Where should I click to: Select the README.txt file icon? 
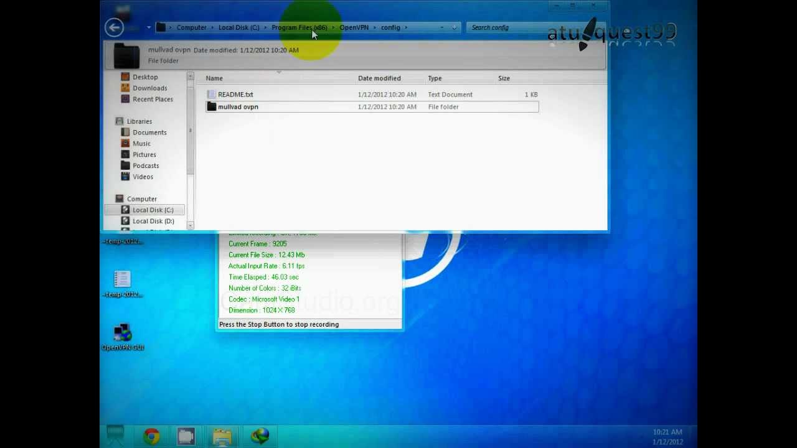tap(211, 95)
